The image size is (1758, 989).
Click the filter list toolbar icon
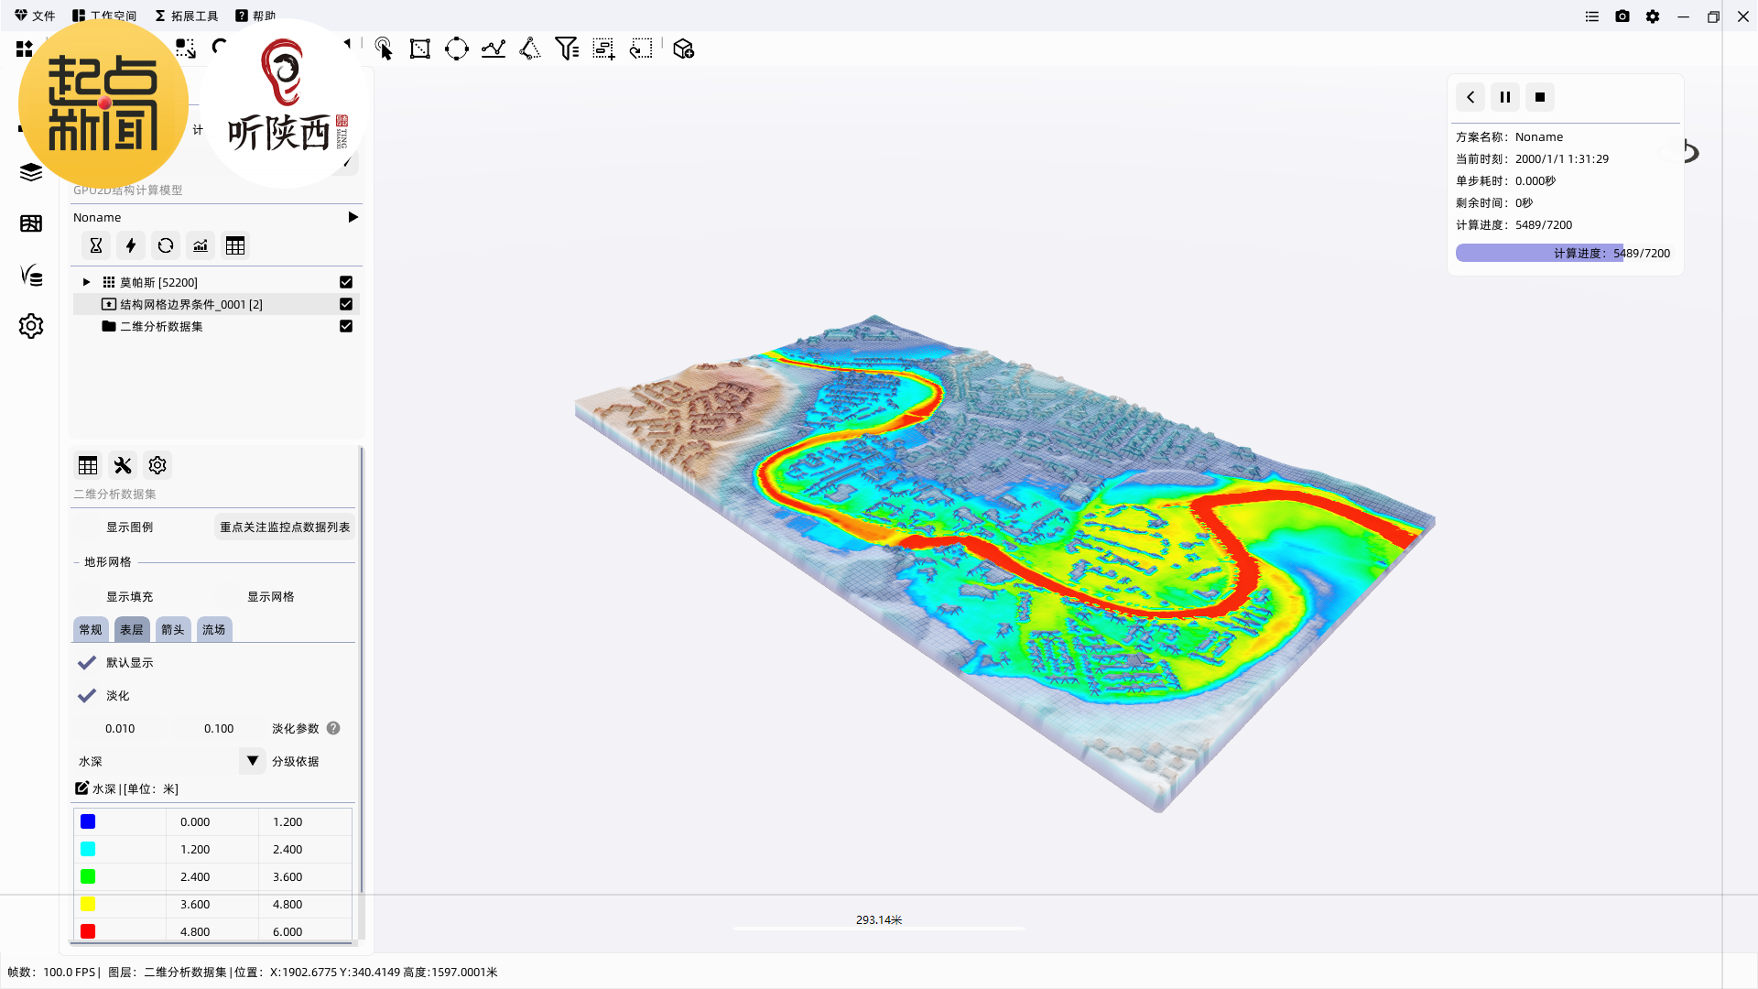point(567,49)
